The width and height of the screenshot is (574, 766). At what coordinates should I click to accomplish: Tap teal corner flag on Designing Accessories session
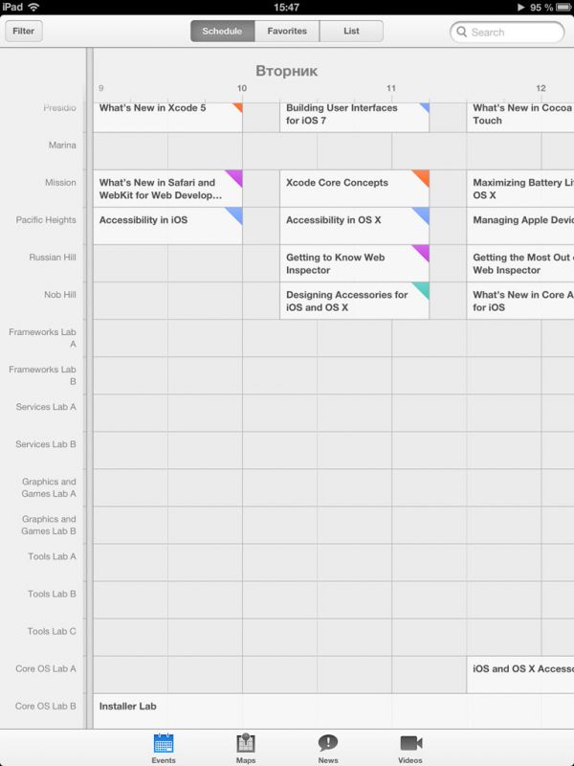(x=422, y=289)
